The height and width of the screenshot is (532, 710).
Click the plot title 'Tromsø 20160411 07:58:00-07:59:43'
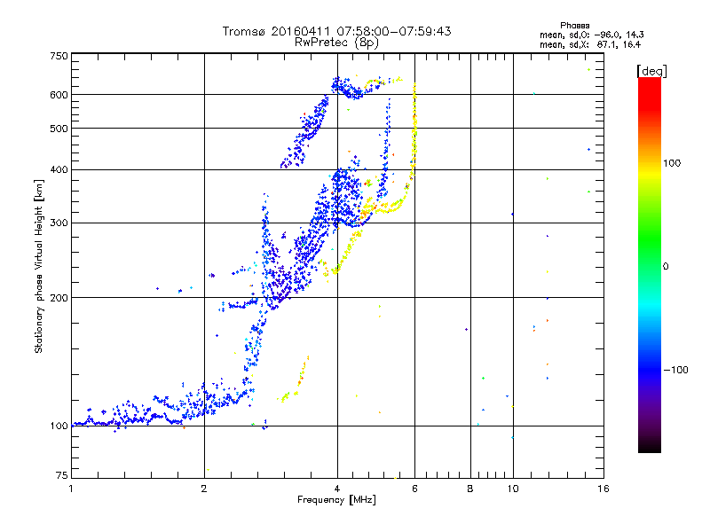(336, 31)
